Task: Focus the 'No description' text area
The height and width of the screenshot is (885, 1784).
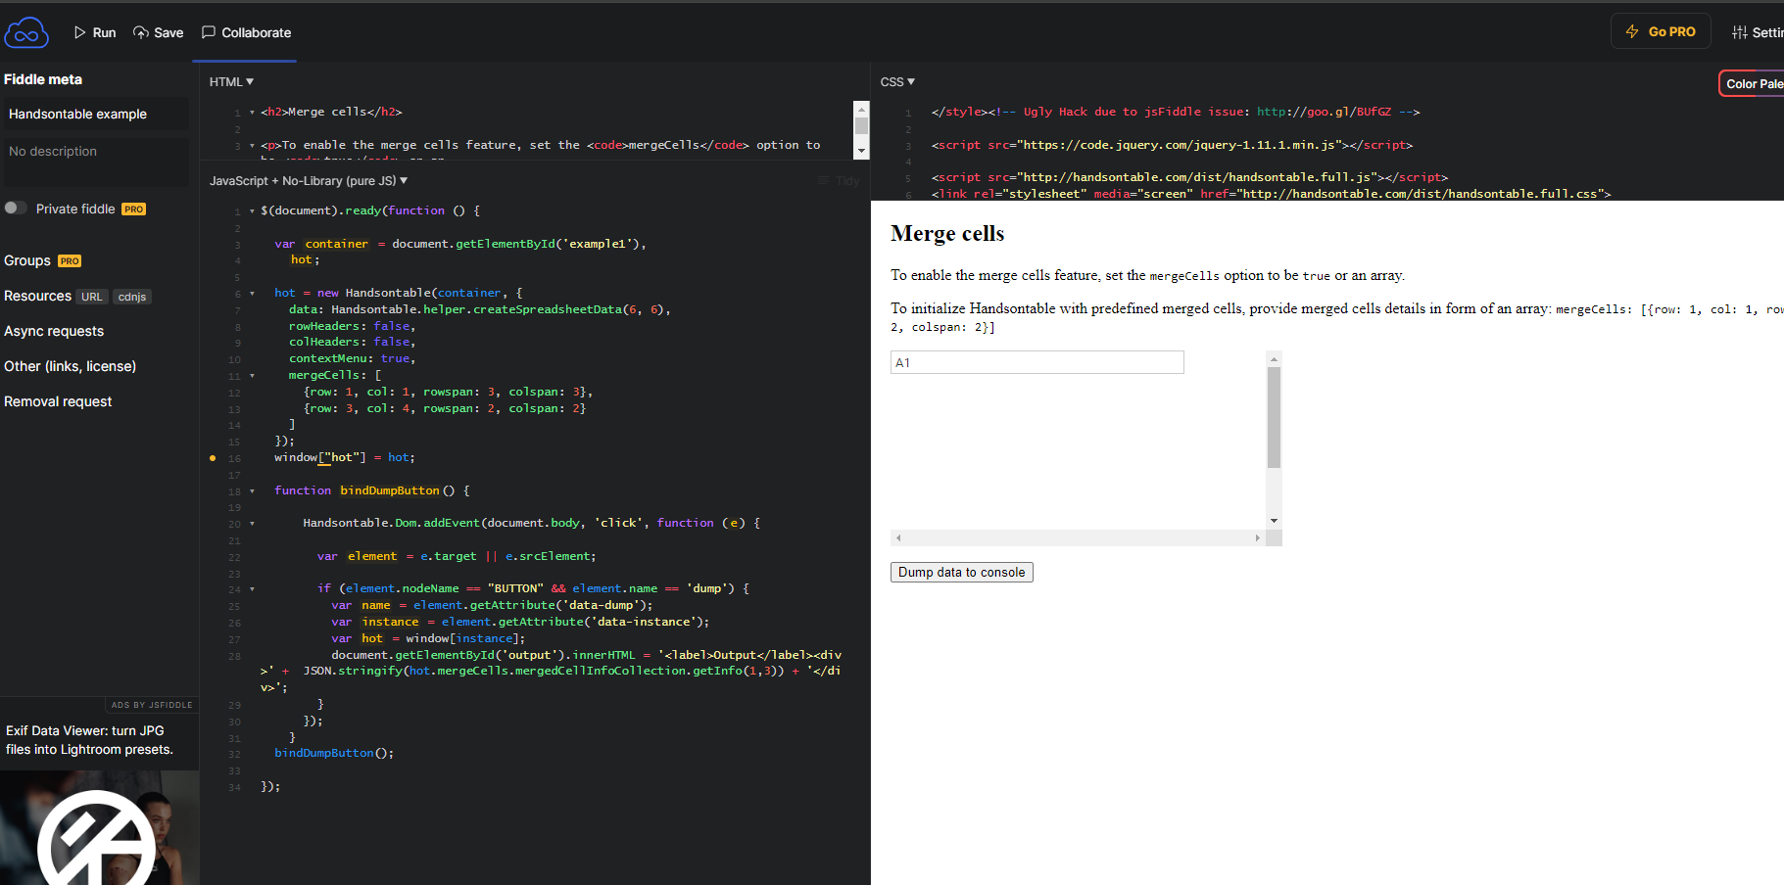Action: tap(96, 162)
